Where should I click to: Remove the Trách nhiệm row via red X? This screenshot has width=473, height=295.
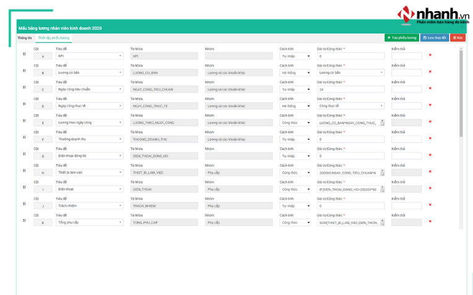click(430, 205)
